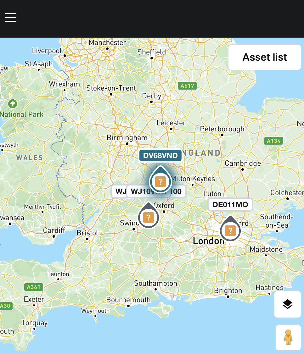Click the Street View pegman icon
304x354 pixels.
(x=288, y=338)
